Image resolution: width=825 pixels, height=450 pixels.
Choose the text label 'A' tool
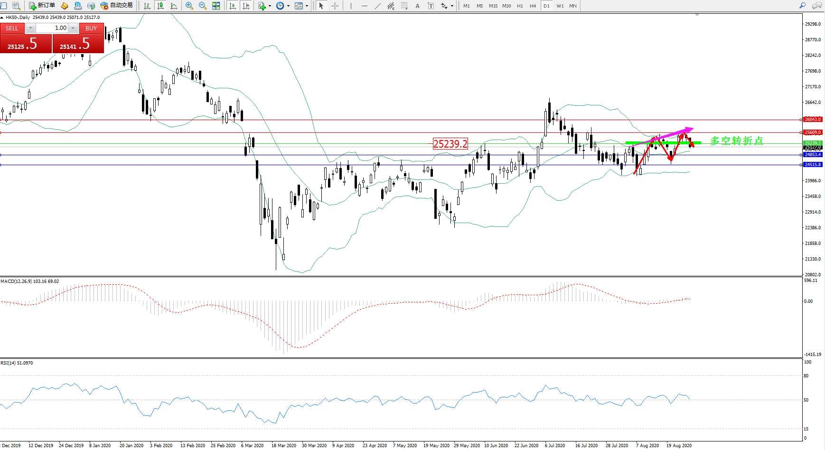(x=417, y=6)
